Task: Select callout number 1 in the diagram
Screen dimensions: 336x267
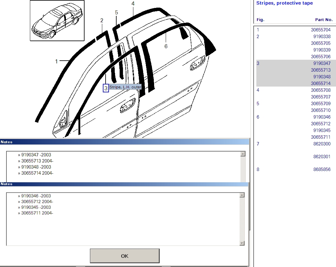Action: point(56,62)
